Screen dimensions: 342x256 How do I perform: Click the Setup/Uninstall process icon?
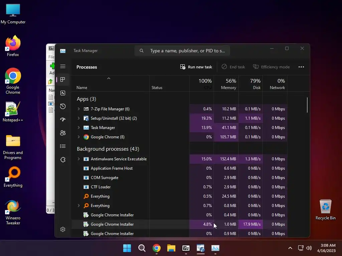86,118
